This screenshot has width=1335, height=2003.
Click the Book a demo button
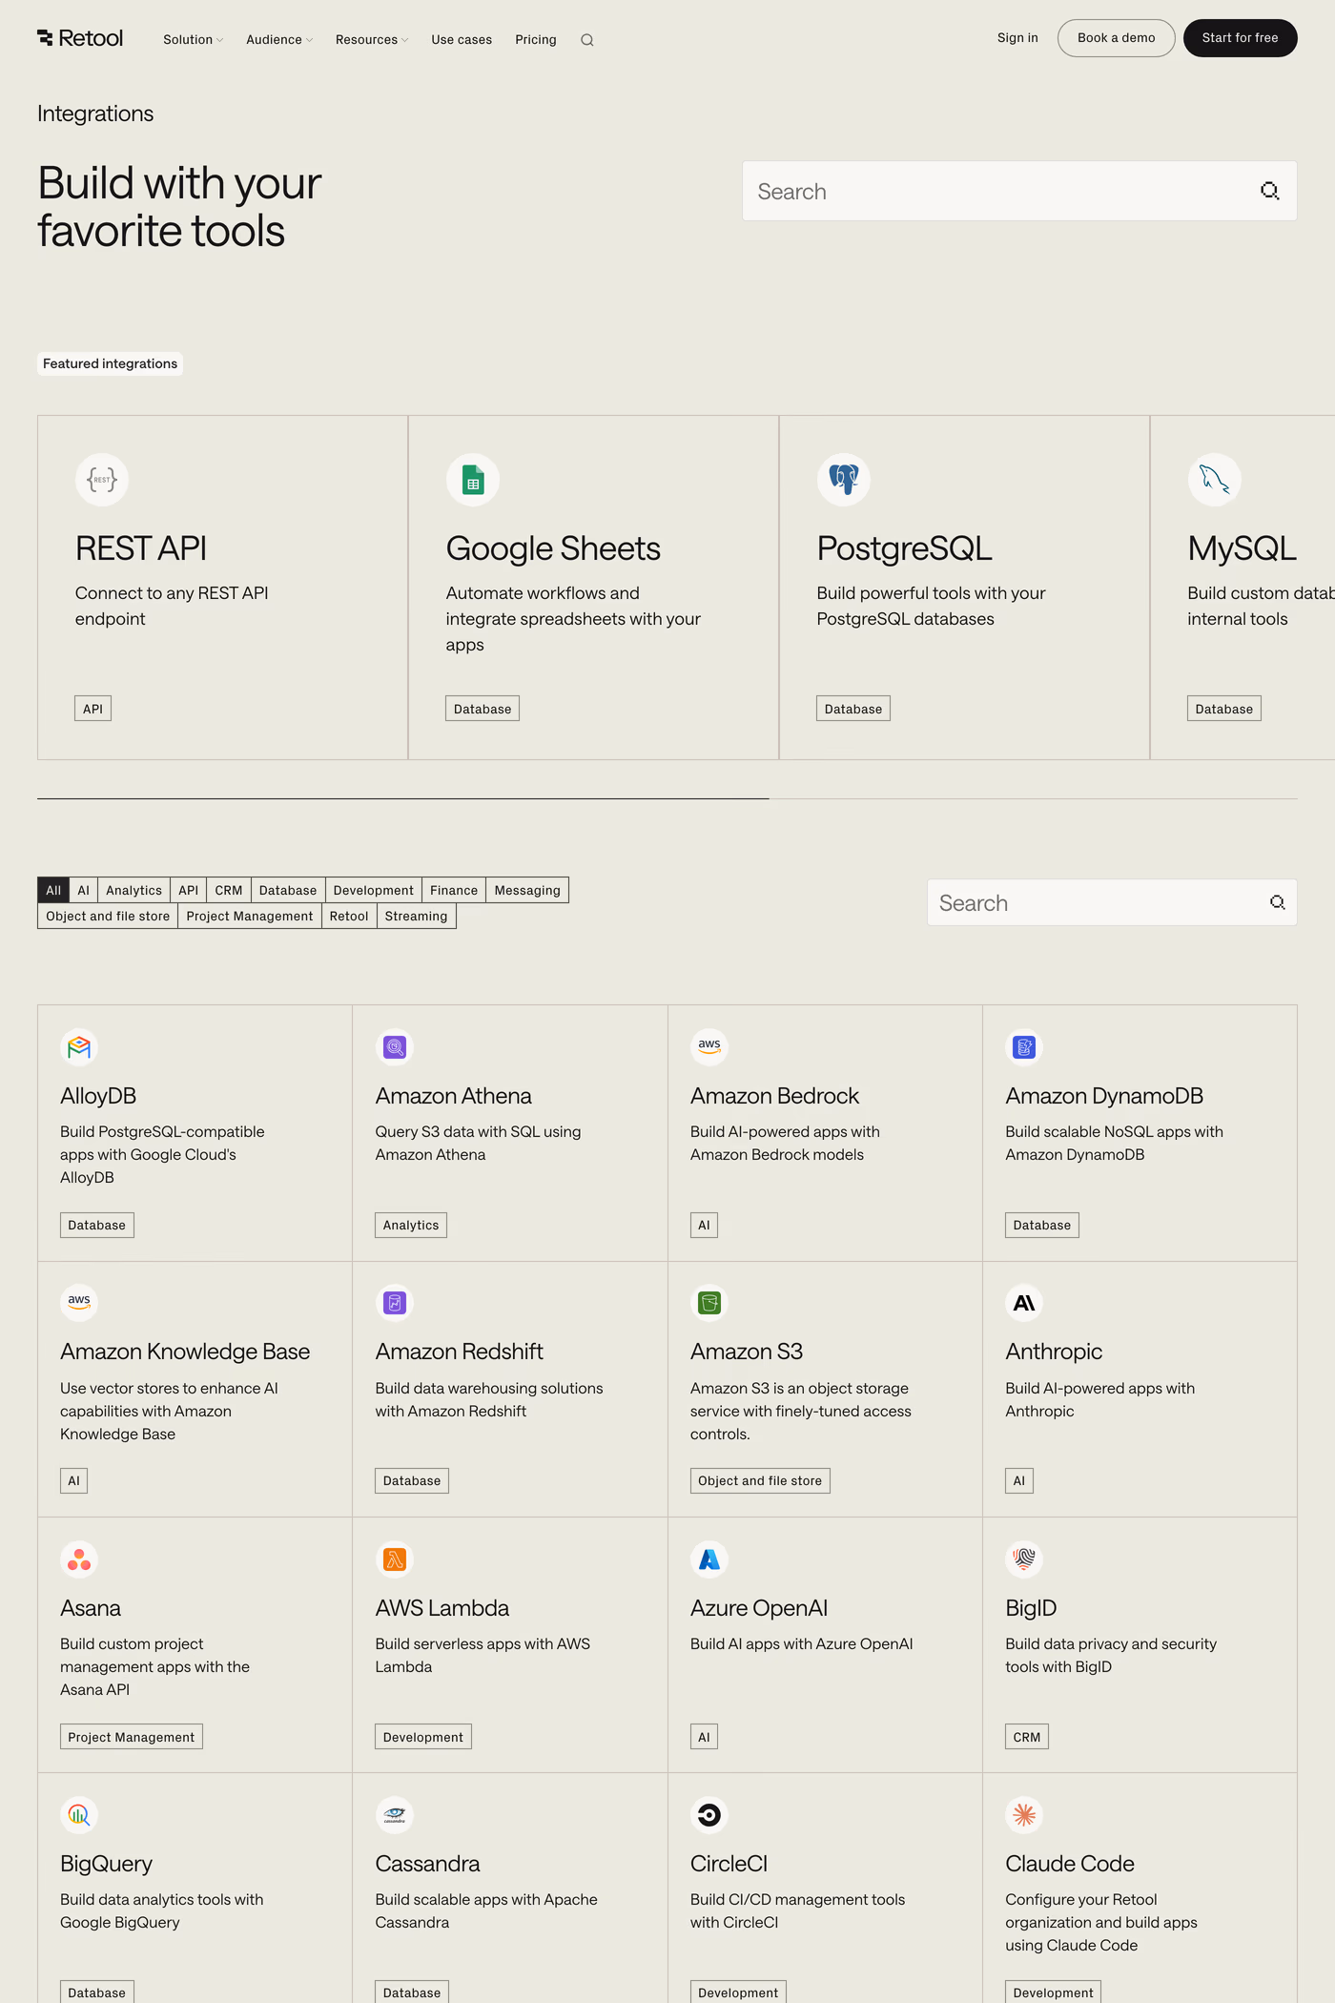tap(1117, 38)
